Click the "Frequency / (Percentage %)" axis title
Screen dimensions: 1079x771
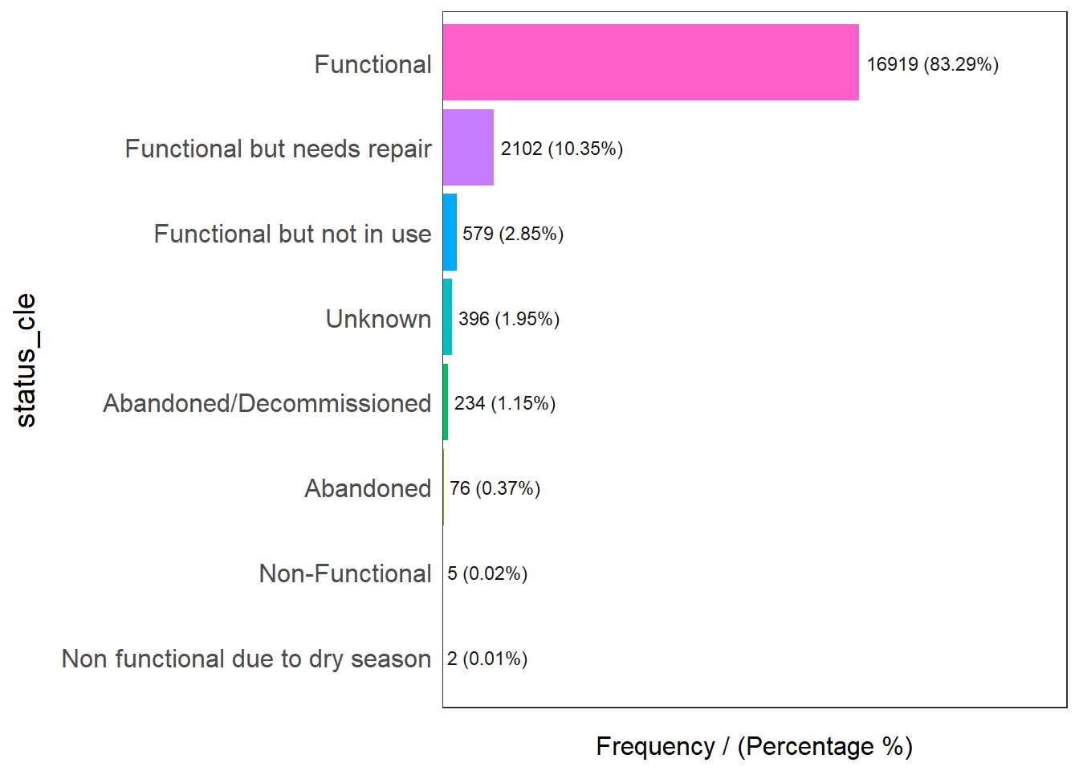(754, 746)
